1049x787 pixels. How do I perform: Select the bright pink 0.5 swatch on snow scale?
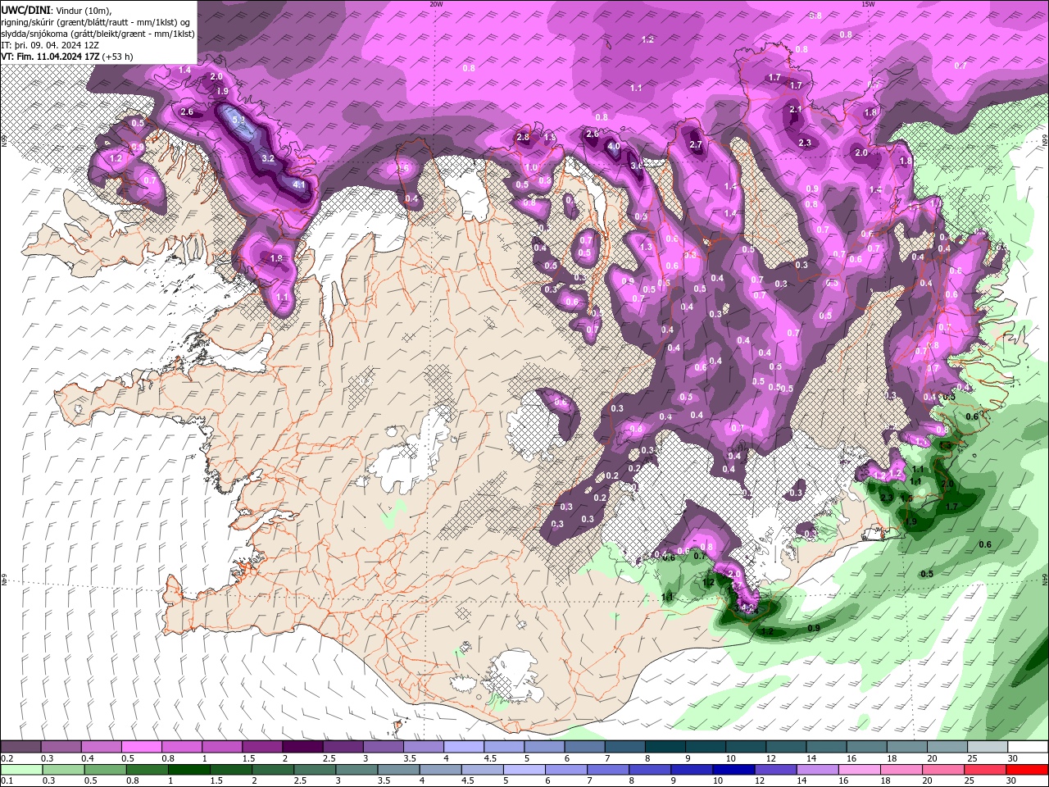click(x=141, y=748)
